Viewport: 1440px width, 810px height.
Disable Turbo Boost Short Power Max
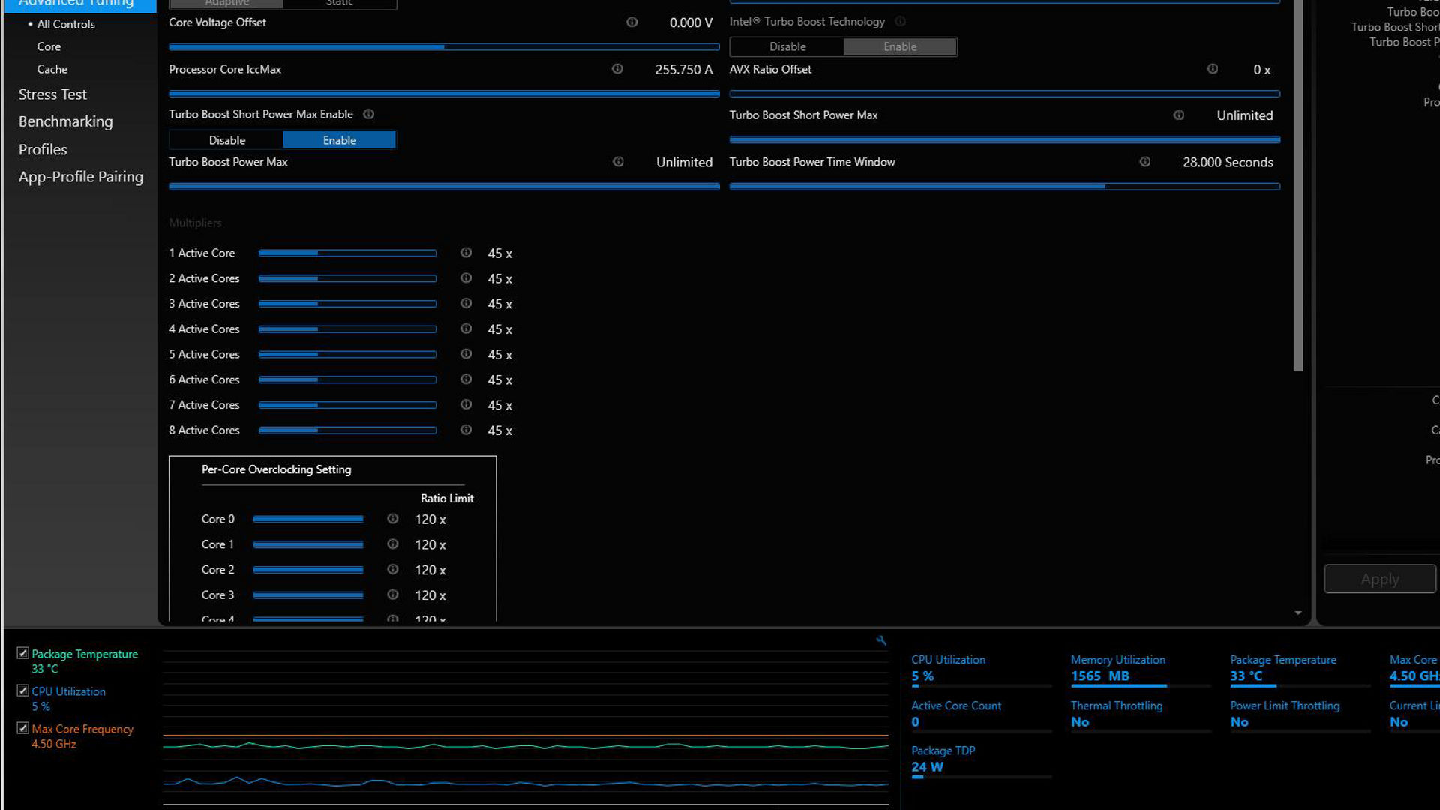pos(226,140)
